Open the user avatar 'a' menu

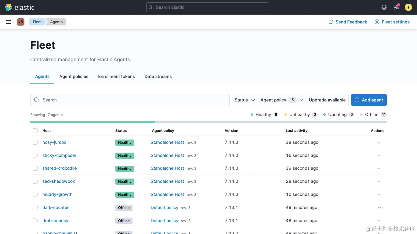point(408,7)
